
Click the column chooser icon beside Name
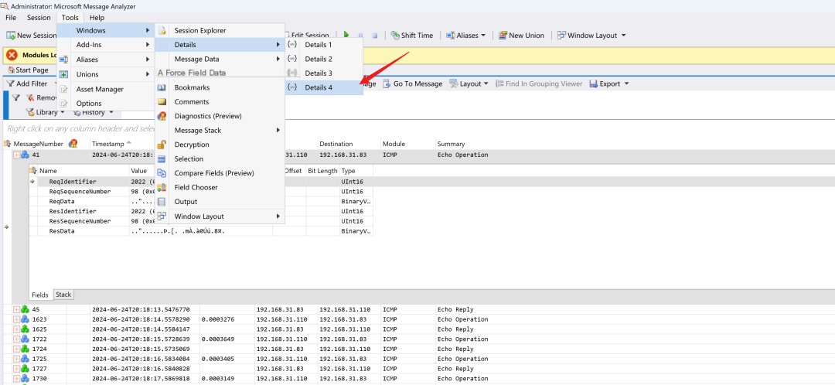click(x=33, y=171)
